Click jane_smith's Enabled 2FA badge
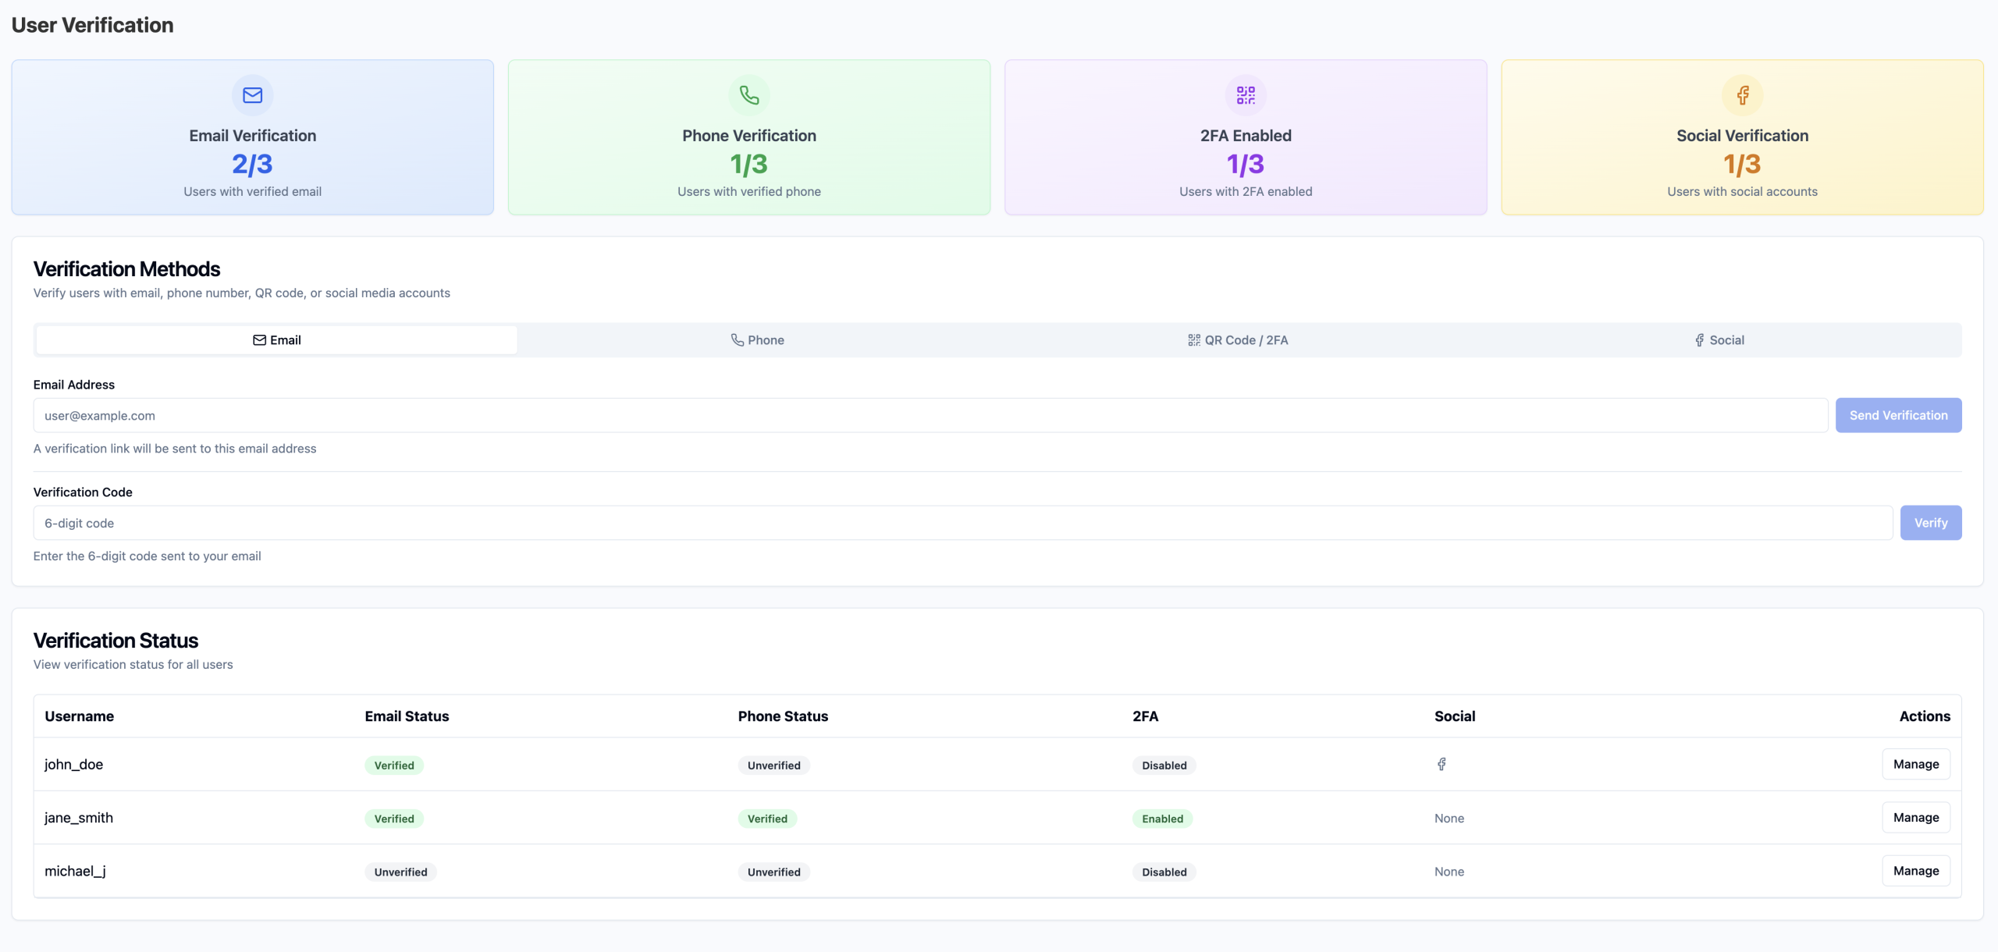Viewport: 1998px width, 952px height. coord(1162,819)
